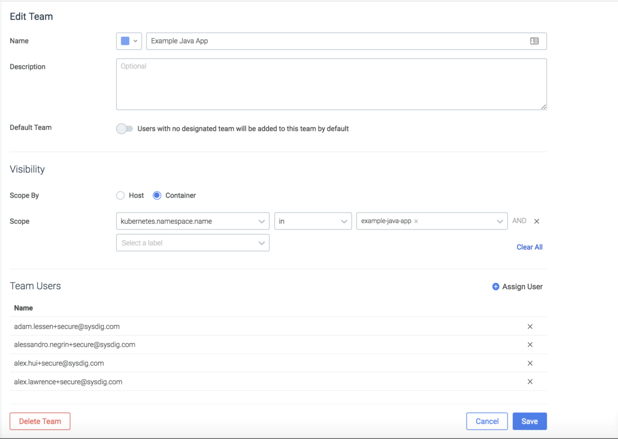Select the adam.lessen+secure@sysdig.com row text

[x=67, y=327]
